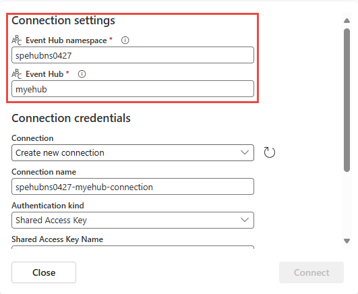Click the Connect button
This screenshot has height=294, width=358.
click(x=311, y=272)
